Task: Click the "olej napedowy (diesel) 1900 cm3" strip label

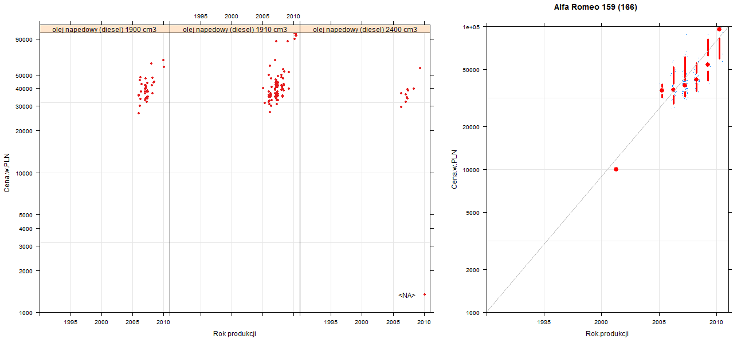Action: click(104, 29)
